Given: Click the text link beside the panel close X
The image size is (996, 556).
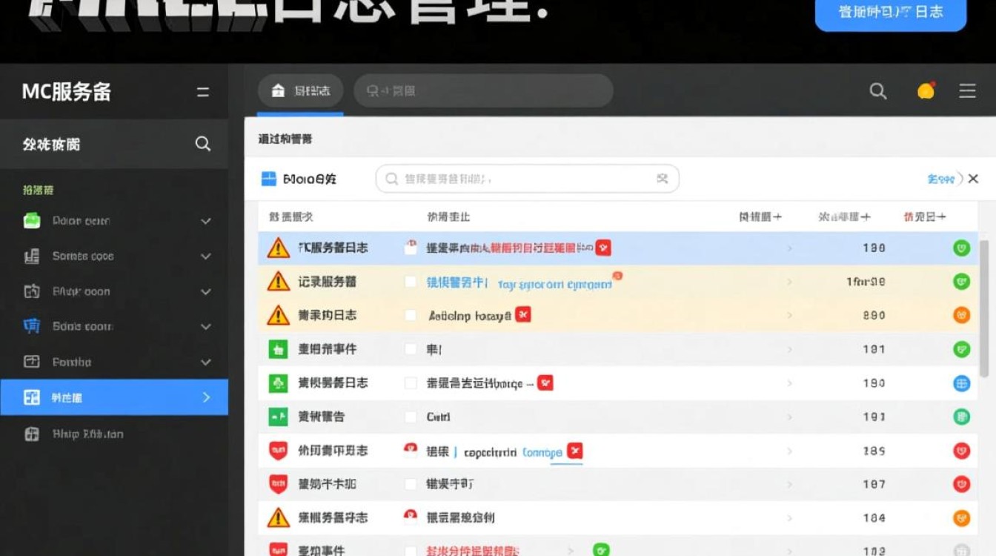Looking at the screenshot, I should click(940, 178).
